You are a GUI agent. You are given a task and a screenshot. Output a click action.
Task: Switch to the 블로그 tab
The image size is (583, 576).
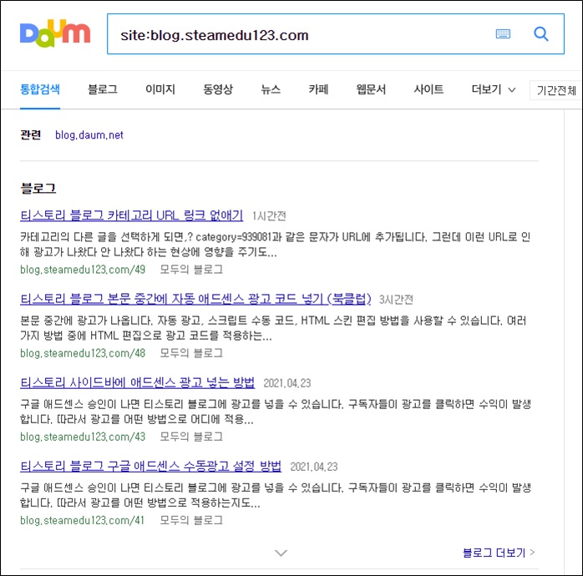point(103,89)
